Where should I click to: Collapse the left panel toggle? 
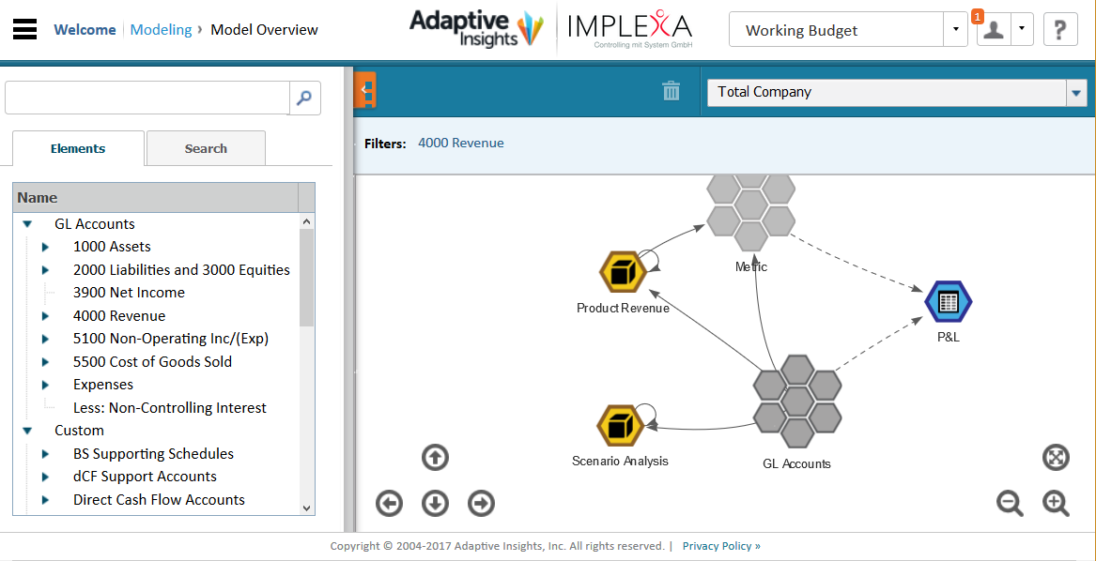click(x=365, y=91)
